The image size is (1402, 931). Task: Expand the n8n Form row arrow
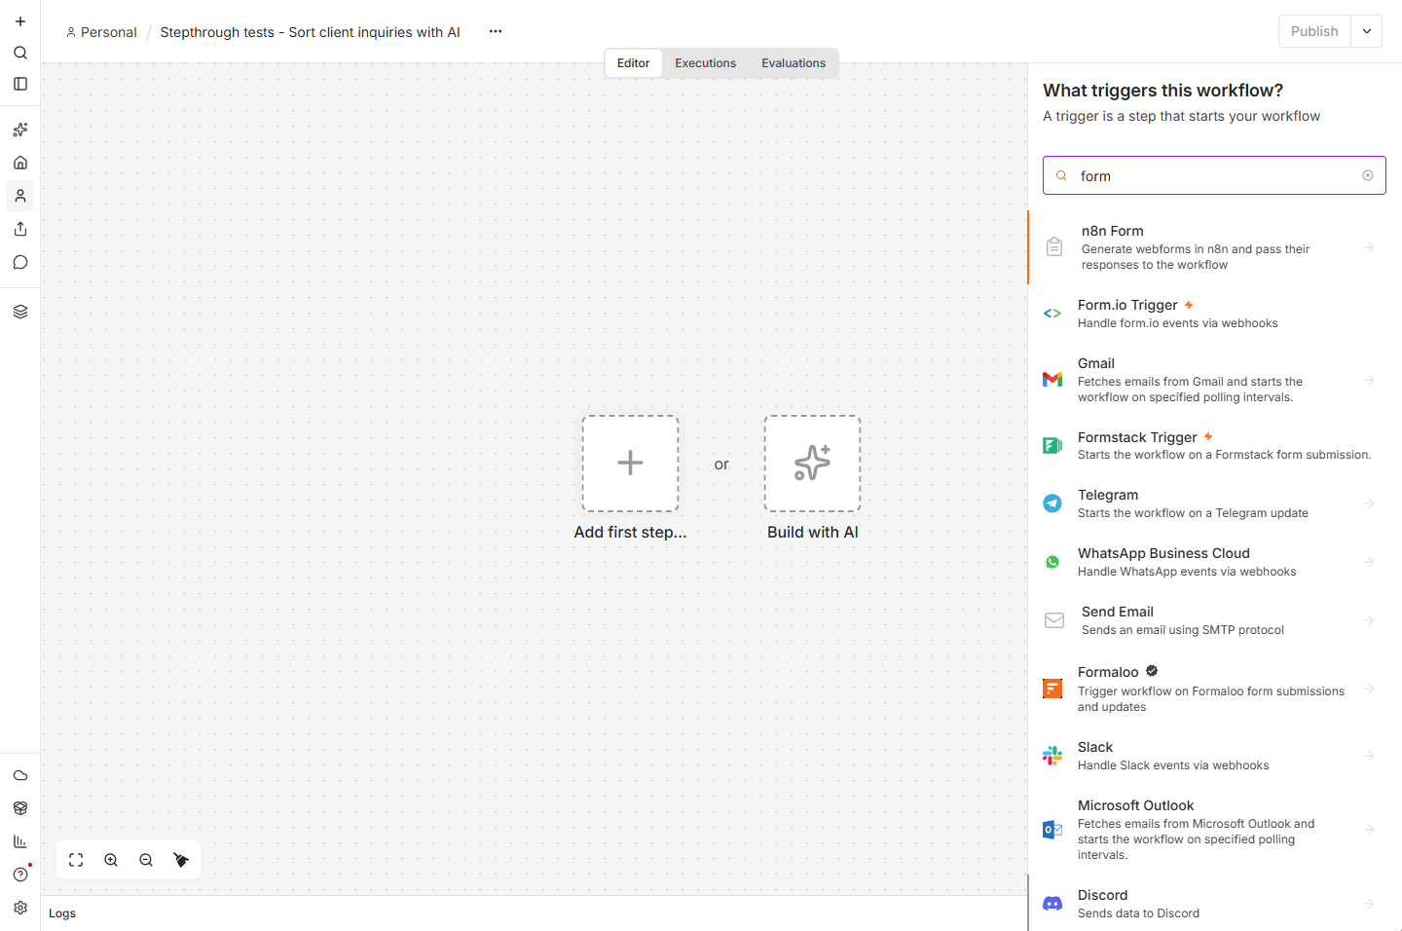pyautogui.click(x=1369, y=247)
